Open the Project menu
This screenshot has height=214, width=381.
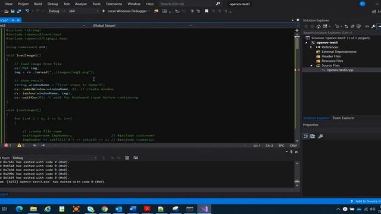(23, 4)
